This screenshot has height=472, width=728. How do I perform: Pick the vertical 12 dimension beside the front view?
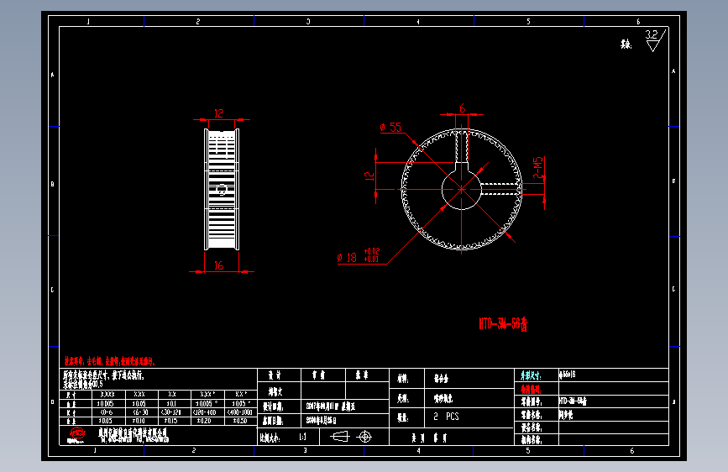[369, 176]
